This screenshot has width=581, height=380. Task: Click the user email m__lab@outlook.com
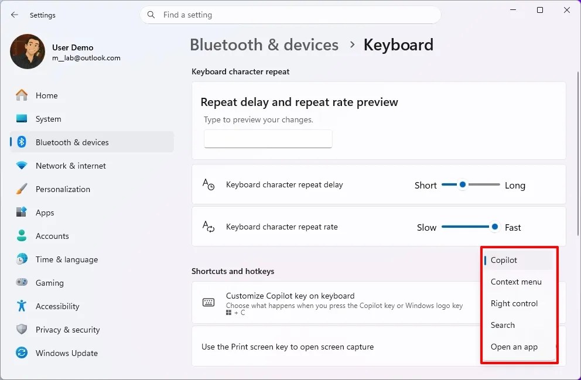[x=86, y=58]
